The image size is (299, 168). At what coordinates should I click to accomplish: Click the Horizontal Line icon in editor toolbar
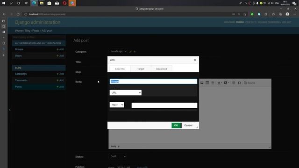coord(213,83)
